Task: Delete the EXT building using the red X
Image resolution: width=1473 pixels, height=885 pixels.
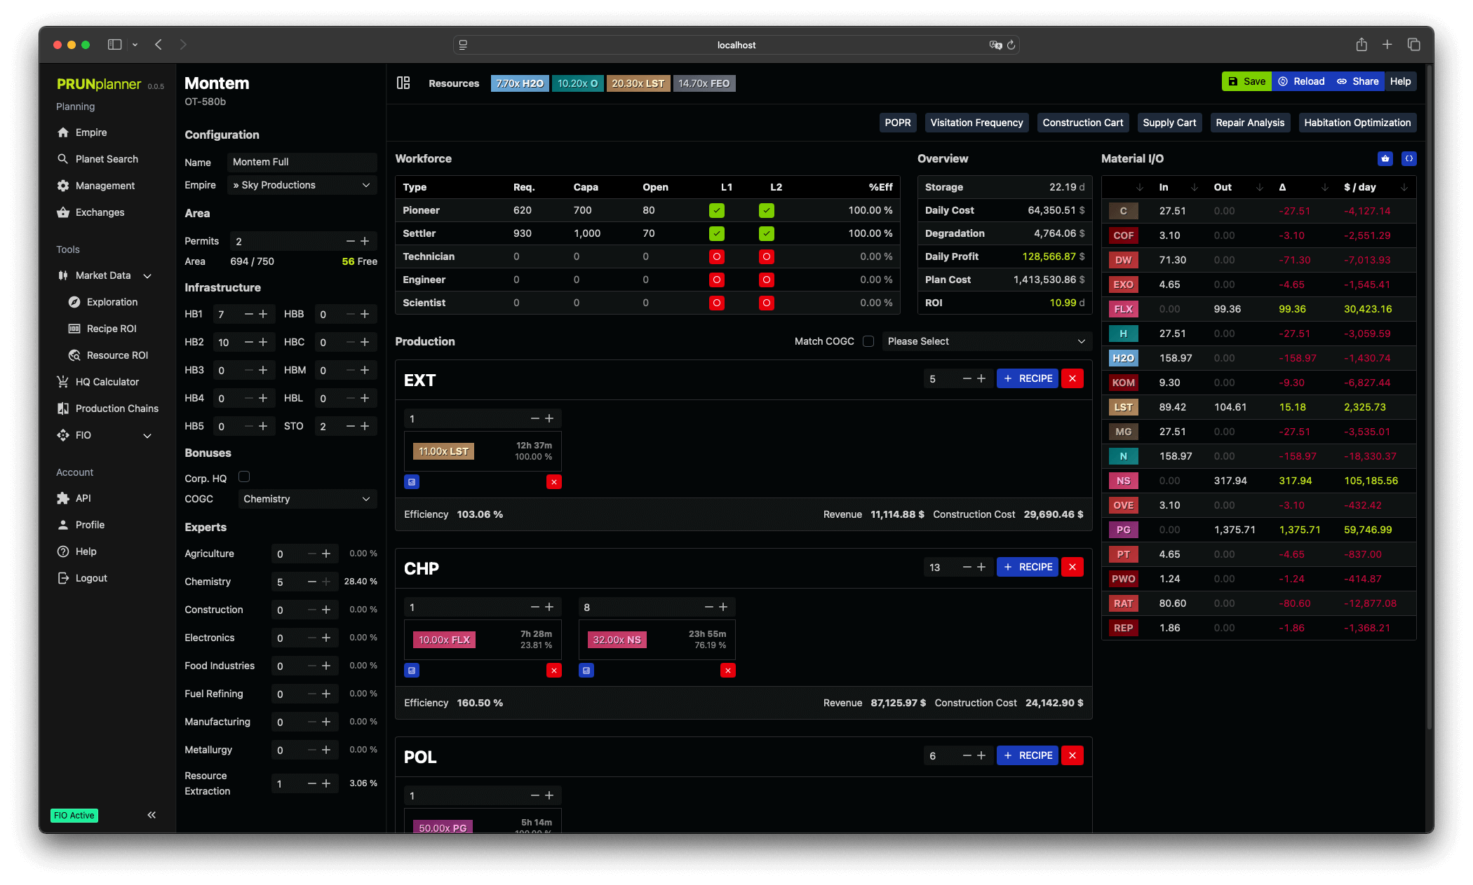Action: 1072,379
